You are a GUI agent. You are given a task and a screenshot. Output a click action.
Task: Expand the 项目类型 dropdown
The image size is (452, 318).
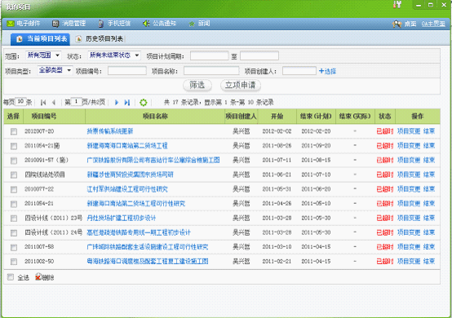pyautogui.click(x=55, y=70)
